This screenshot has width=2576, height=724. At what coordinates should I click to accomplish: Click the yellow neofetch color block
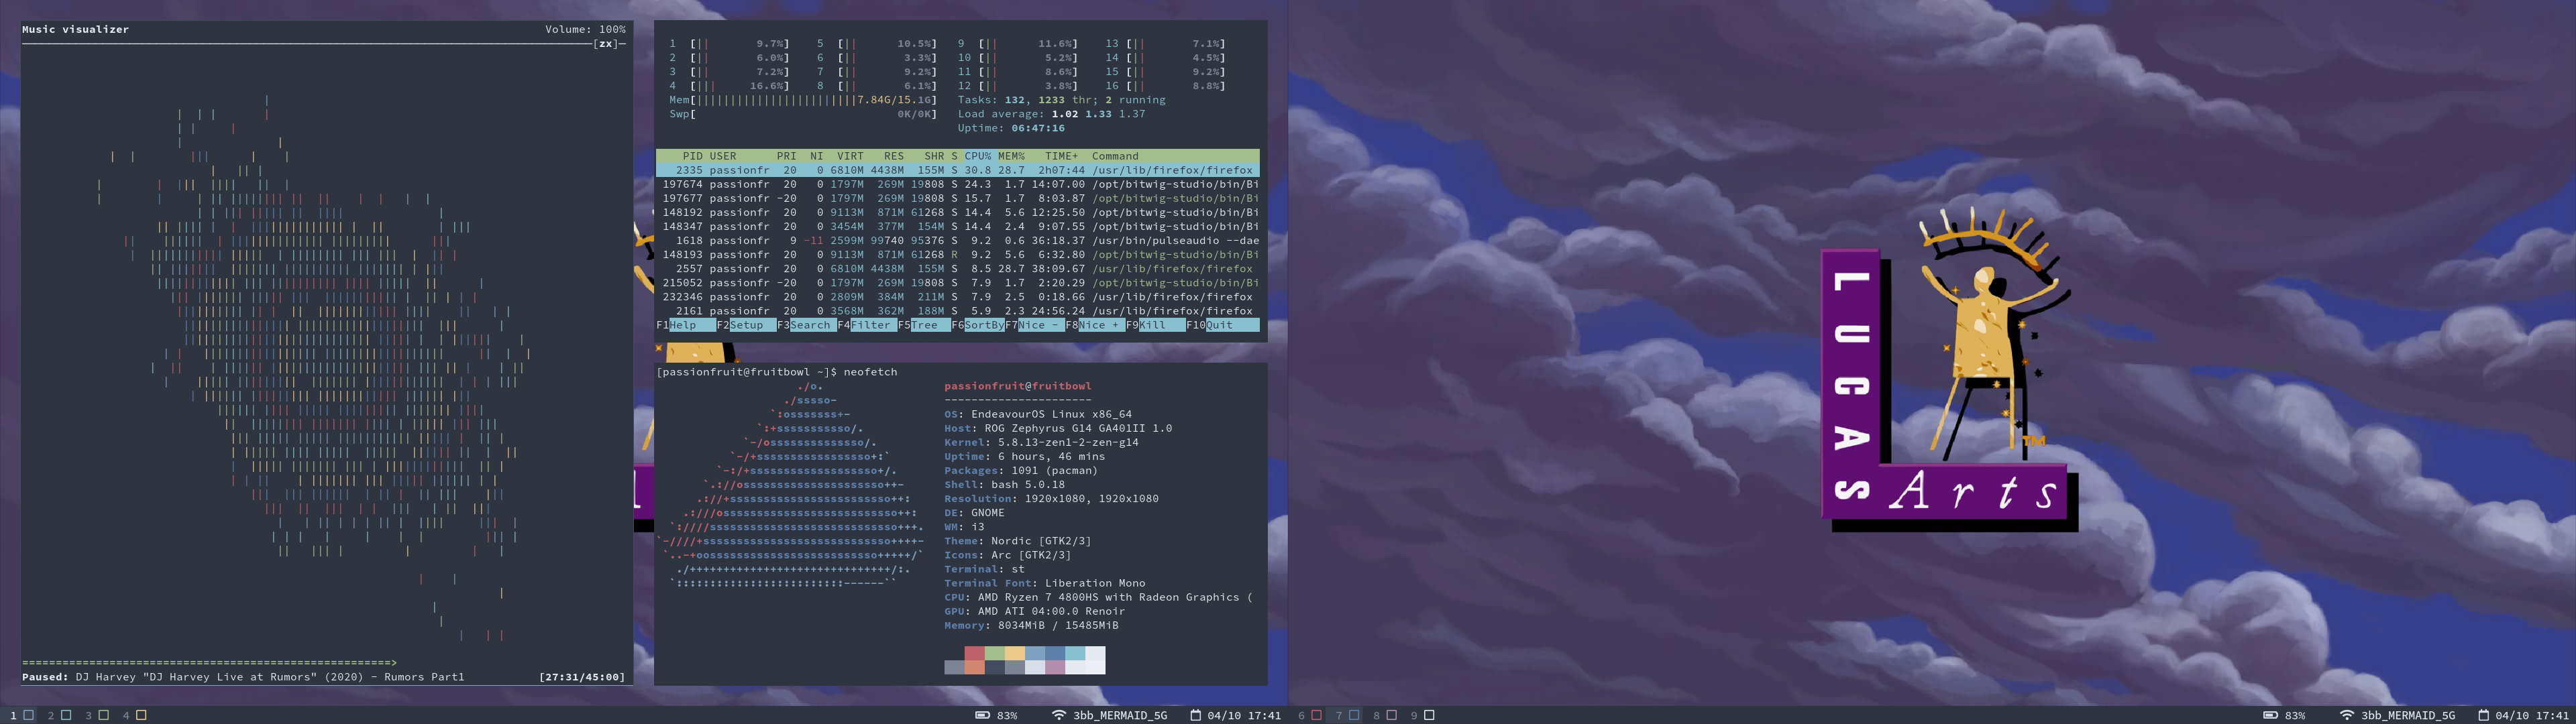point(1015,653)
